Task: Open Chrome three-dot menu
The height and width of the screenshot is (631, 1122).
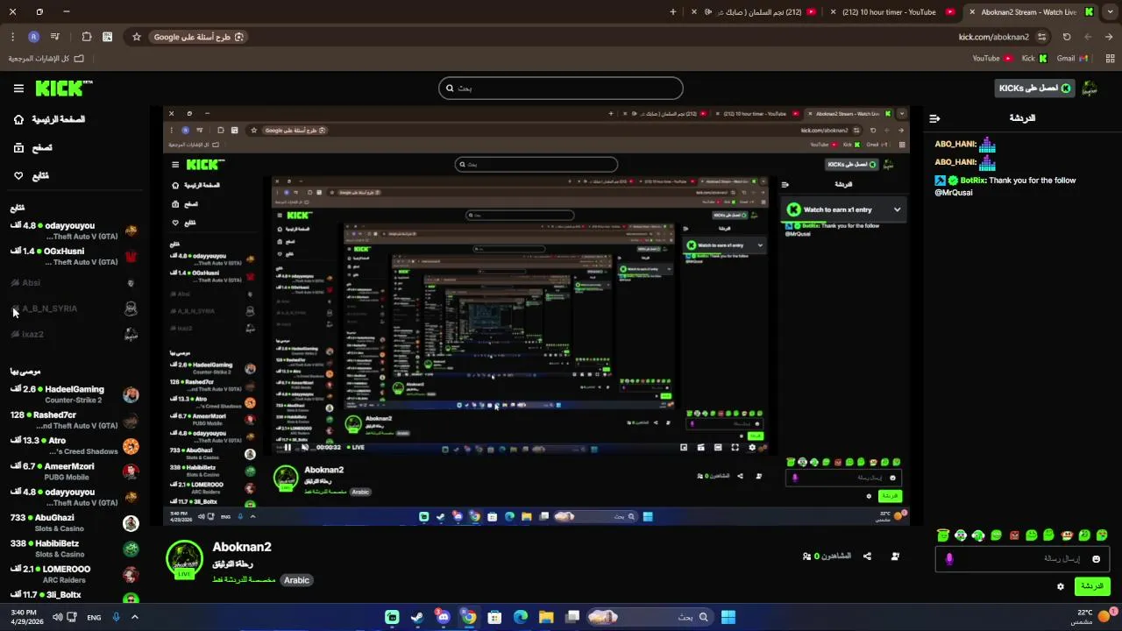Action: 12,37
